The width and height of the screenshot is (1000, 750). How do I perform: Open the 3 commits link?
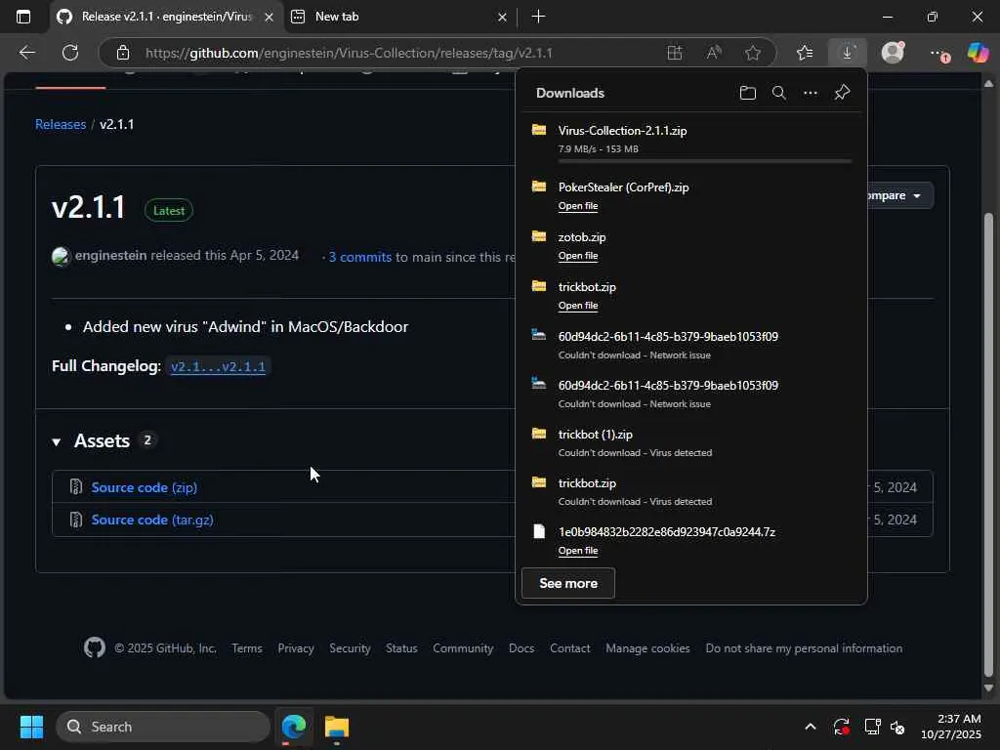click(x=360, y=257)
